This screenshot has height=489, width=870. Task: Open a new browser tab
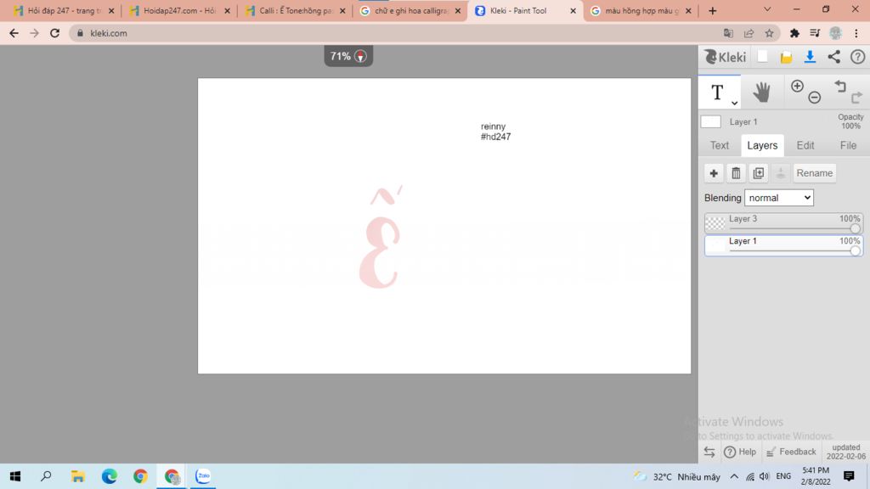[x=713, y=10]
